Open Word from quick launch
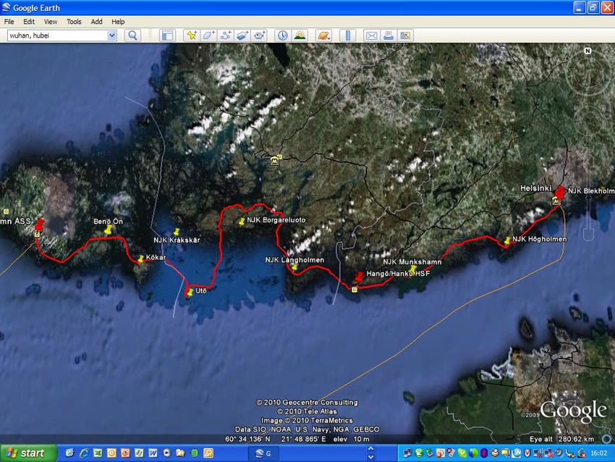 tap(153, 453)
